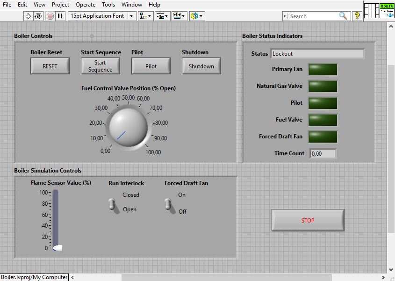Click inside the Time Count field
Image resolution: width=395 pixels, height=281 pixels.
323,153
